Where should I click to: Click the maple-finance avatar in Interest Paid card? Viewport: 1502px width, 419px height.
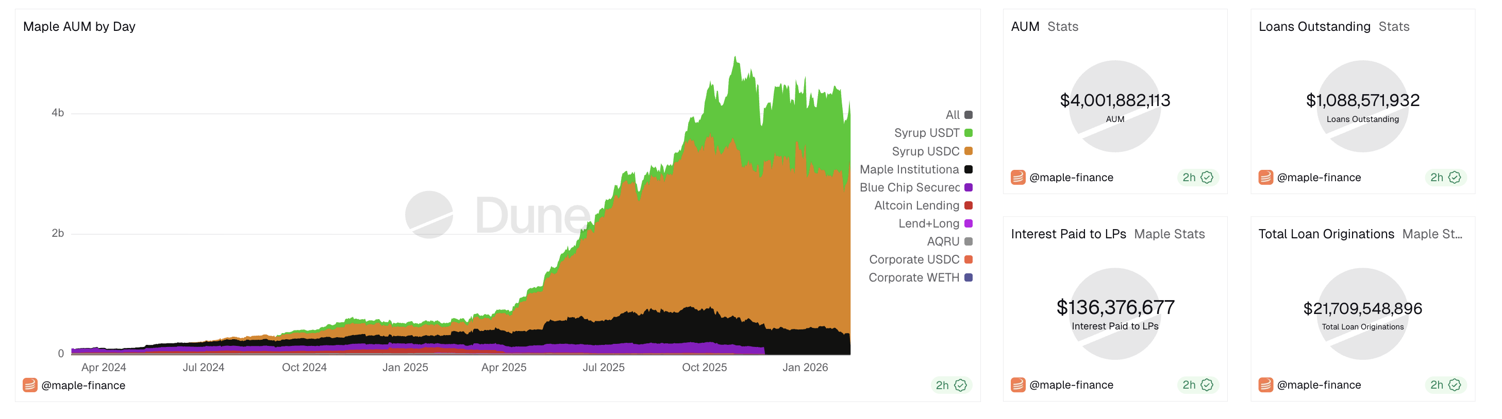(1017, 385)
